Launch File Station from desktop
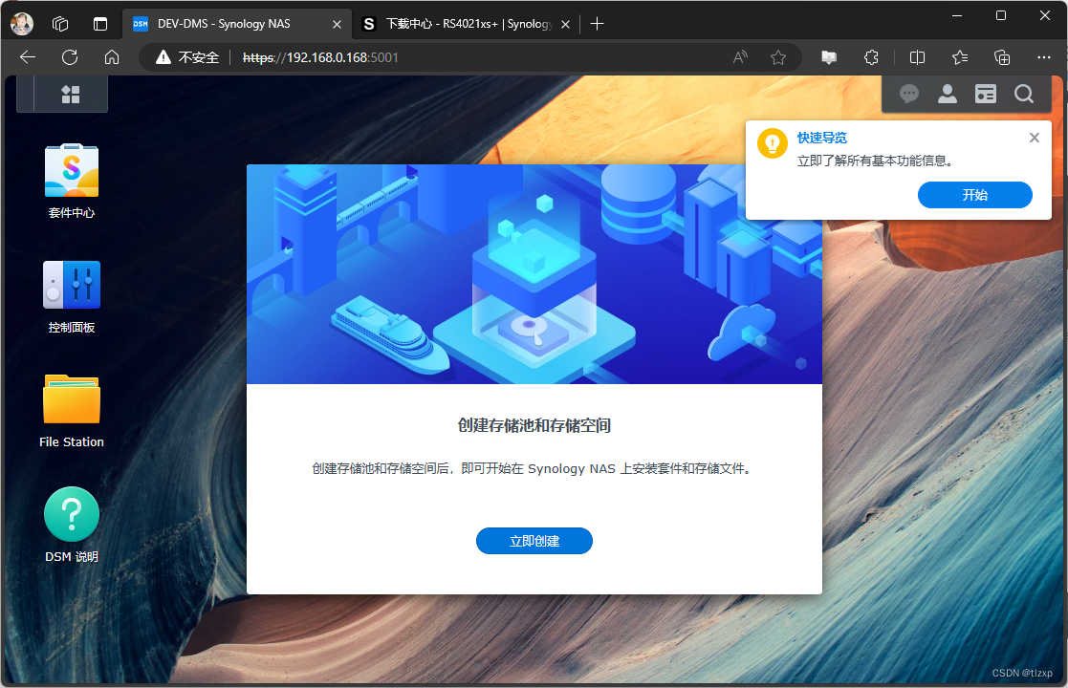This screenshot has height=688, width=1068. click(x=72, y=411)
